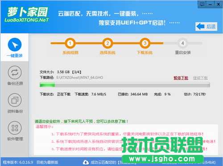Click the cloud download icon in status bar

(86, 162)
